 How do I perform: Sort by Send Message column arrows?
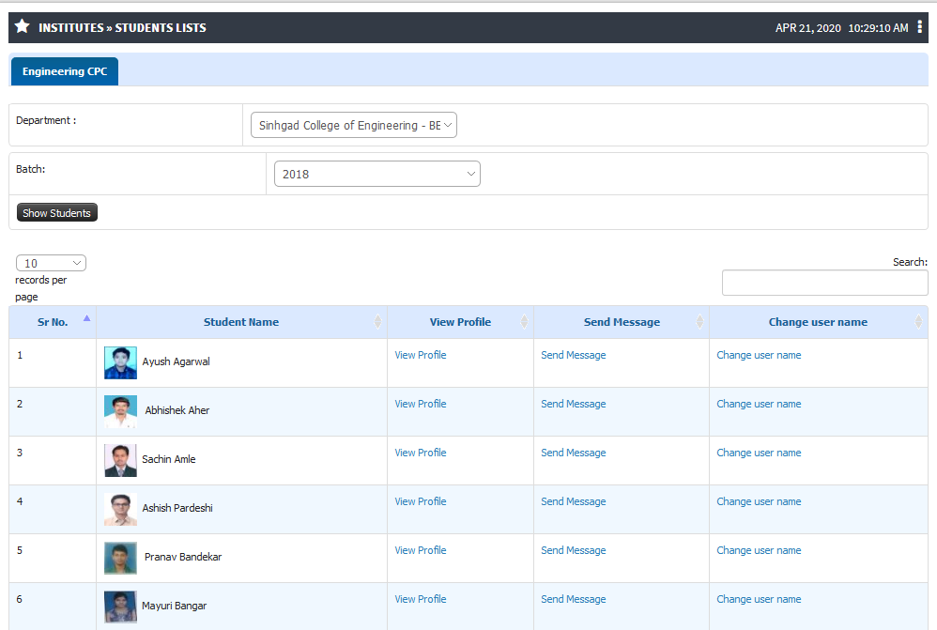coord(699,322)
